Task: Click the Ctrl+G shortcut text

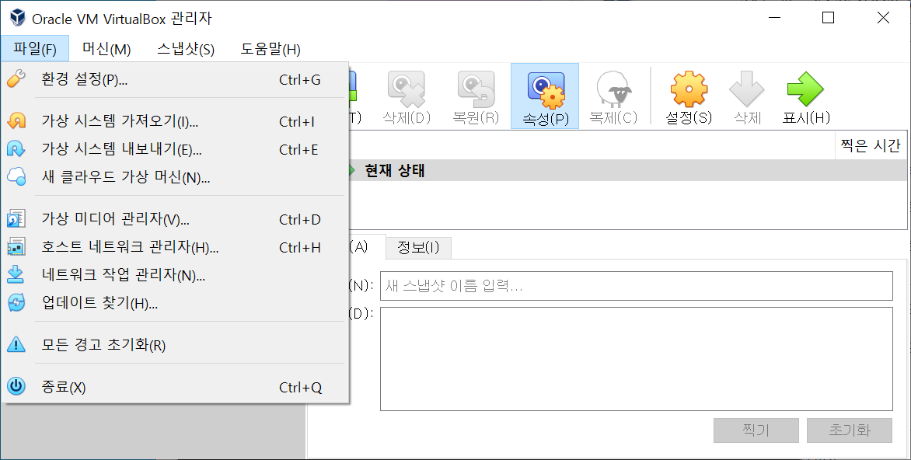Action: click(300, 79)
